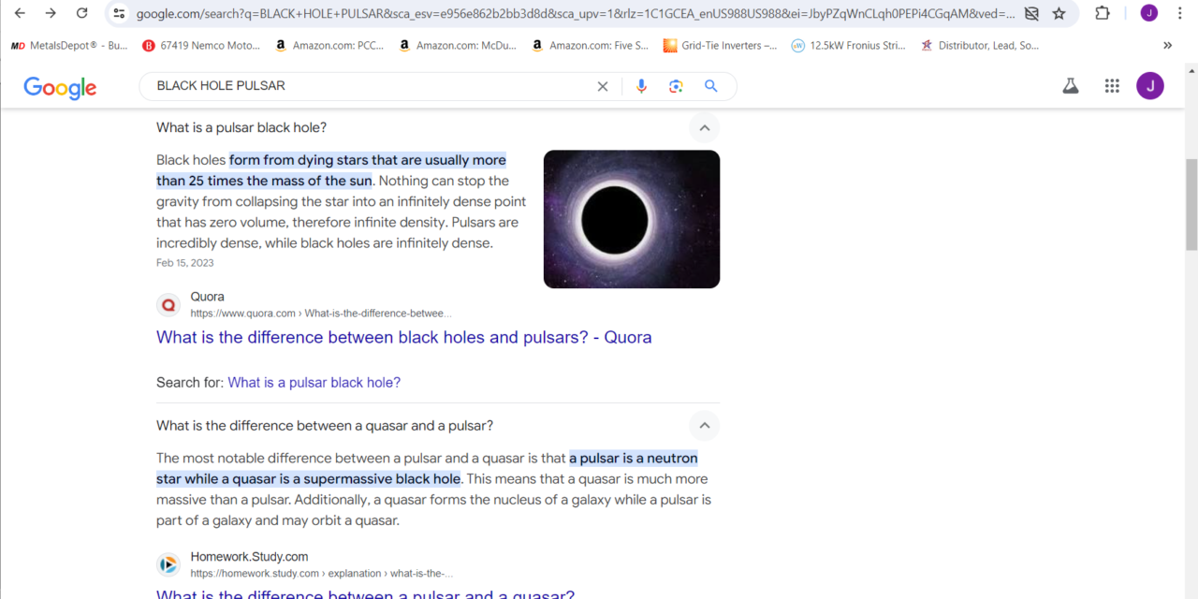Screen dimensions: 1198x599
Task: Open MetalsDepot bookmark
Action: point(68,45)
